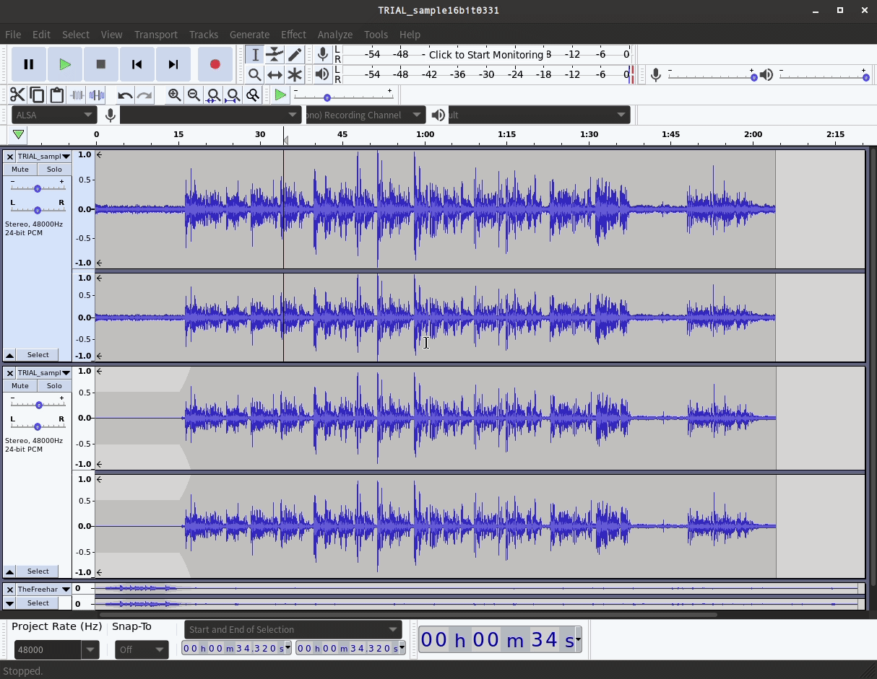Viewport: 877px width, 679px height.
Task: Click Fit Project in Window zoom icon
Action: click(x=233, y=95)
